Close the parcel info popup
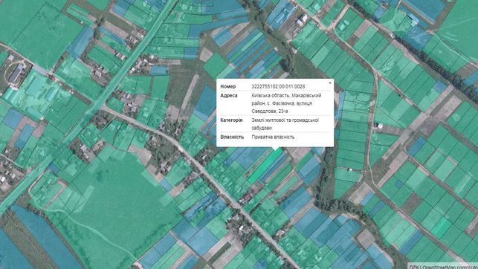Image resolution: width=478 pixels, height=269 pixels. 330,82
